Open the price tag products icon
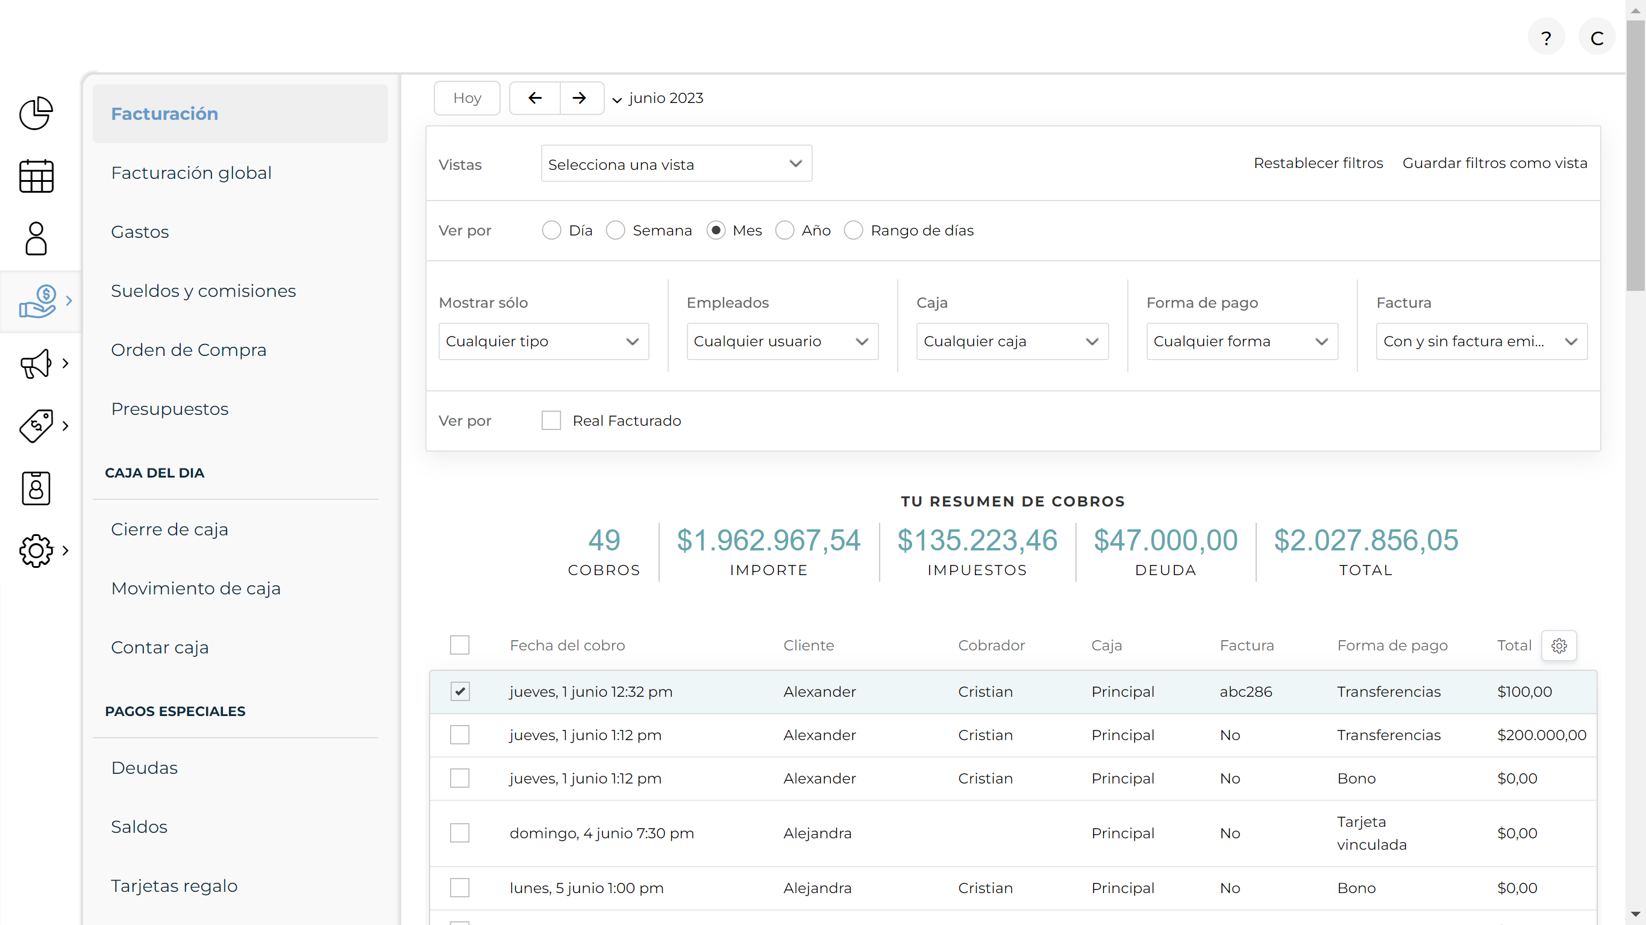The height and width of the screenshot is (925, 1646). coord(36,425)
